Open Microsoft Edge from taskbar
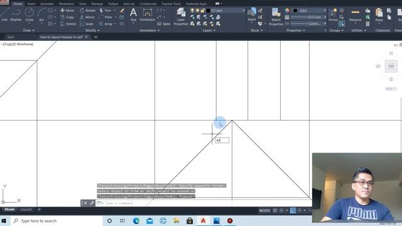This screenshot has width=402, height=226. coord(136,221)
